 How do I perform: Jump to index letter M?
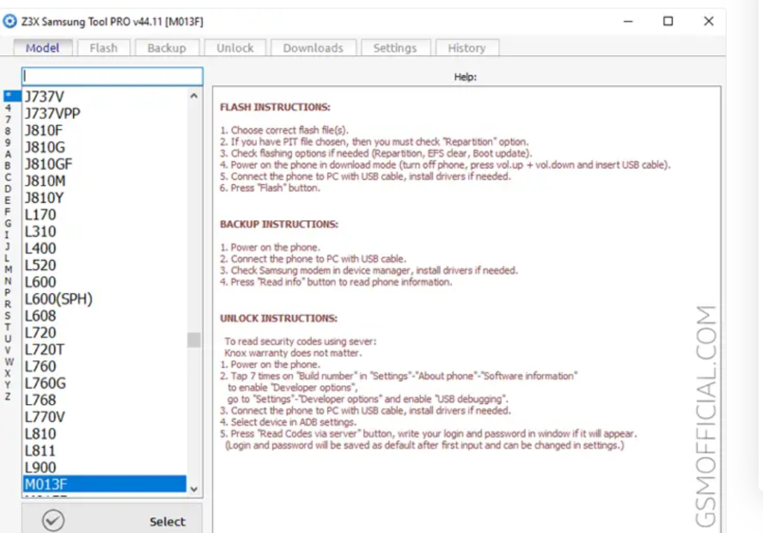7,270
